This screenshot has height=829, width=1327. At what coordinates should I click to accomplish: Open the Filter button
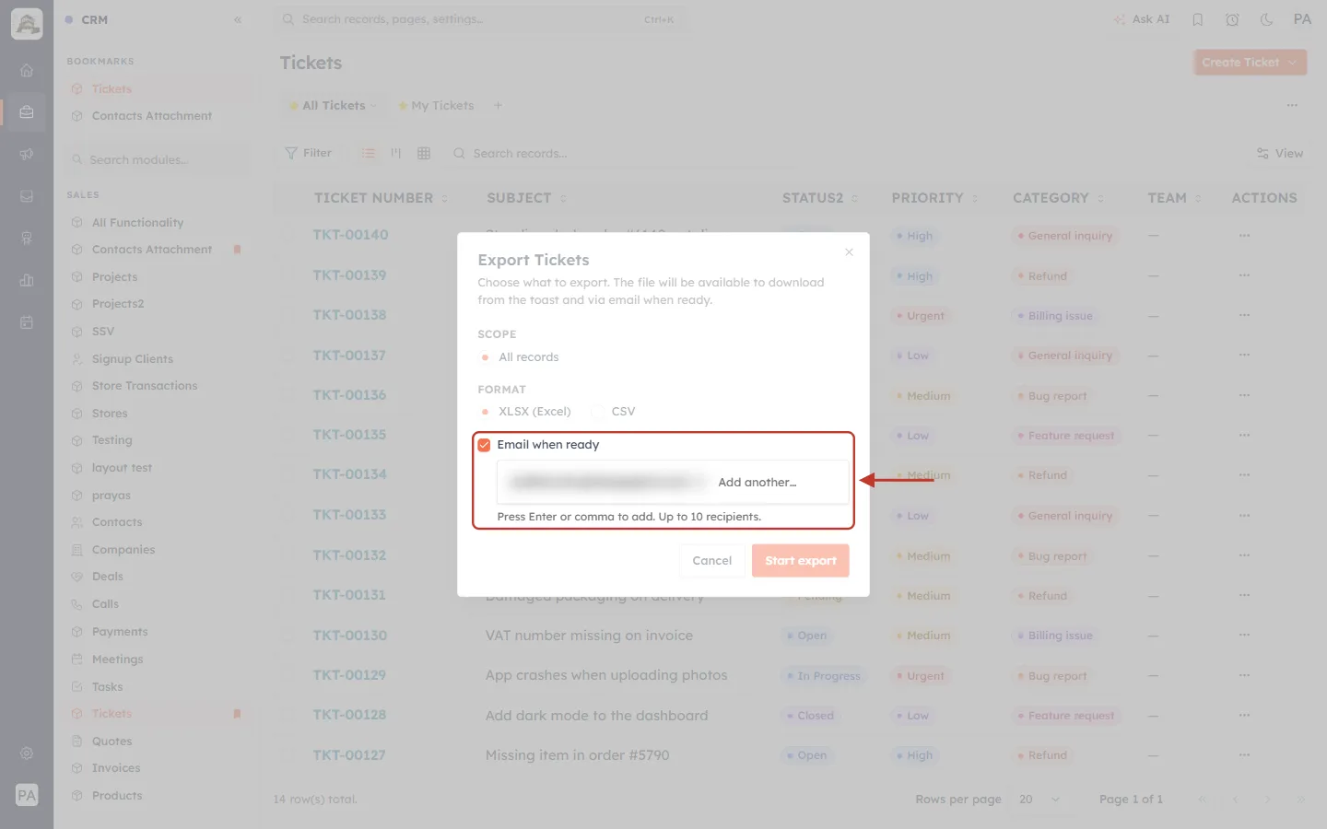(309, 153)
